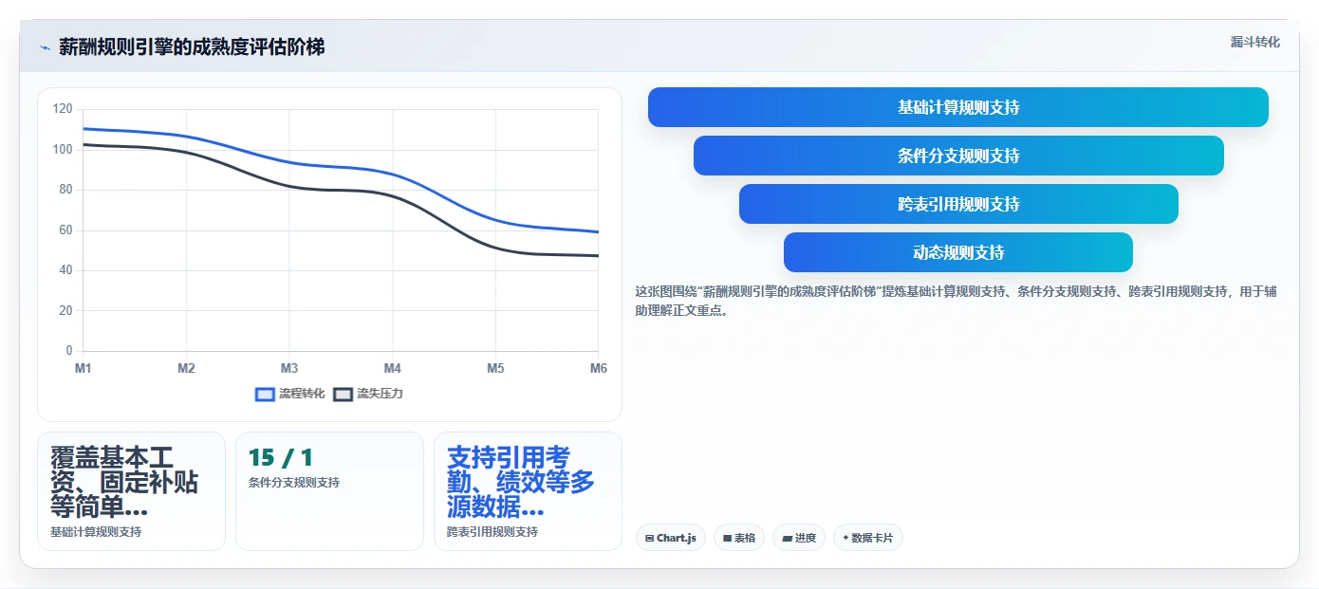Open the 覆盖基本工资 data card
1319x589 pixels.
click(131, 491)
